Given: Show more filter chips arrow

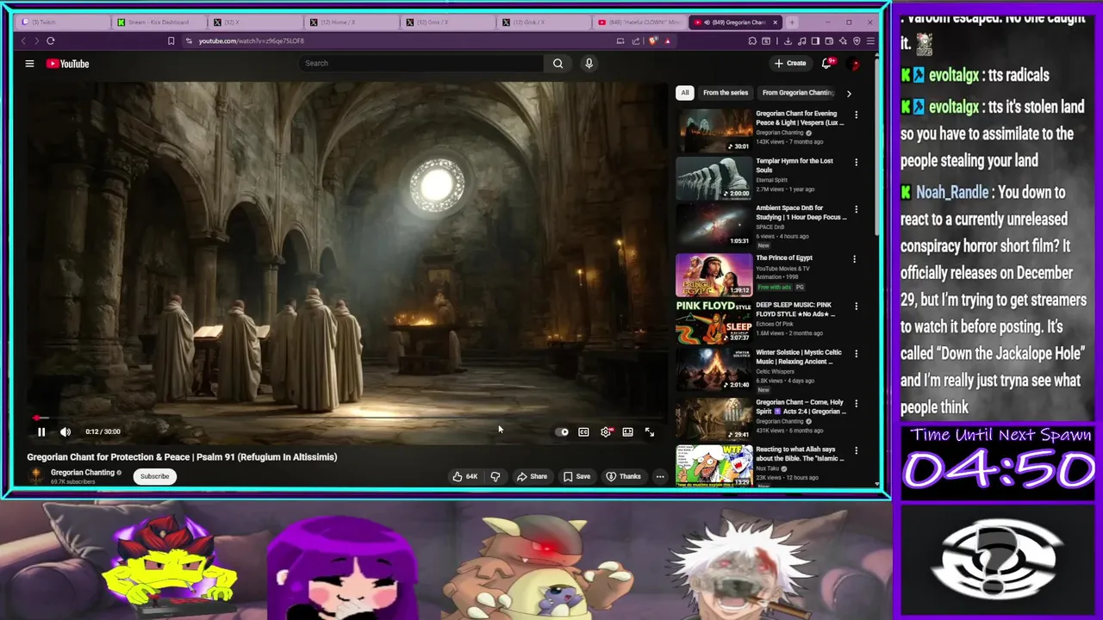Looking at the screenshot, I should click(849, 93).
